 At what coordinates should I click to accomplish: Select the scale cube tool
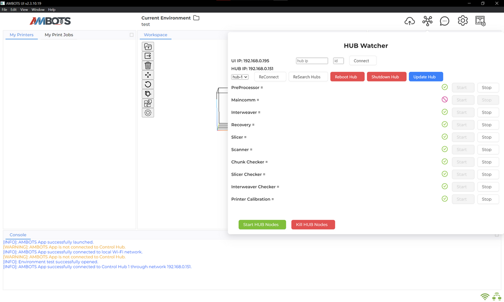click(x=148, y=94)
